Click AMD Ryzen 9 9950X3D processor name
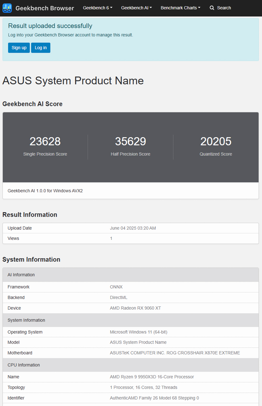Image resolution: width=262 pixels, height=406 pixels. (152, 377)
